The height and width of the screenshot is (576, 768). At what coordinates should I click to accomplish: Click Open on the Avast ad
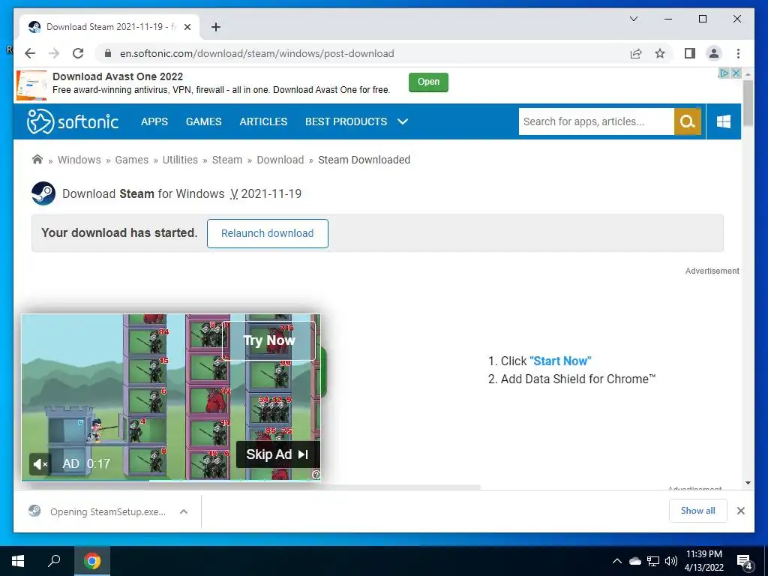(428, 82)
